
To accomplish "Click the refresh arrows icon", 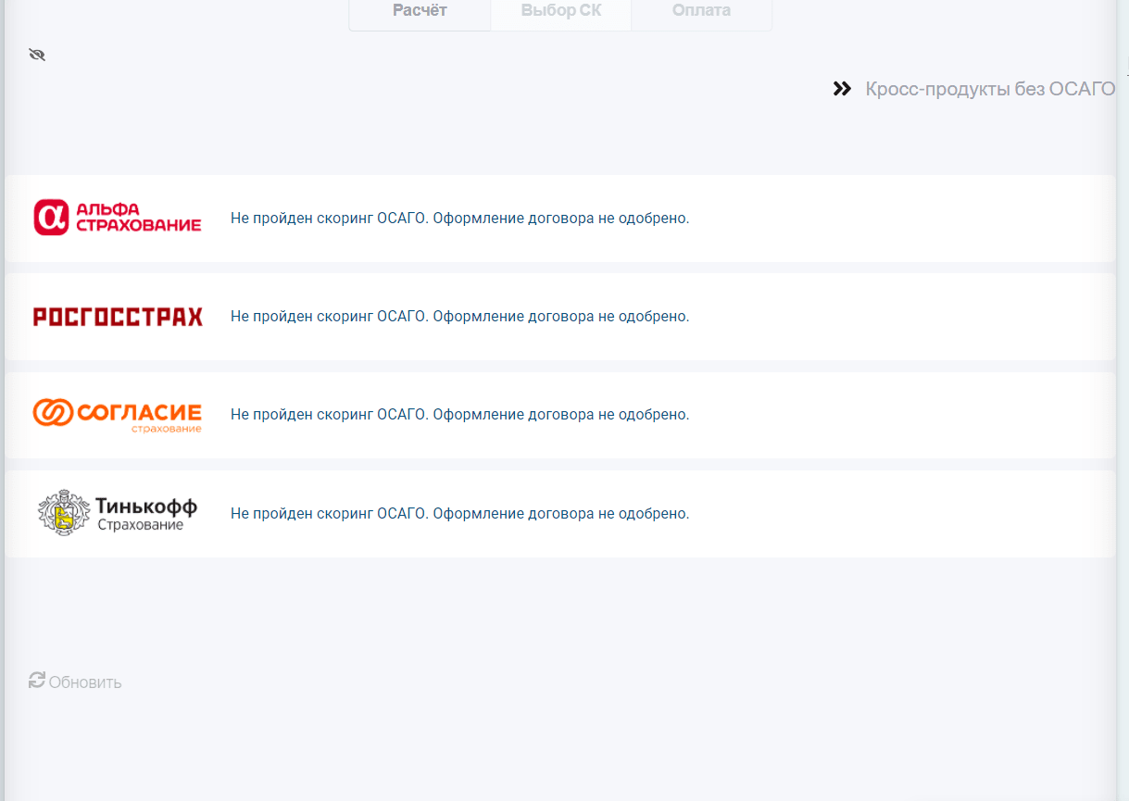I will [x=37, y=681].
